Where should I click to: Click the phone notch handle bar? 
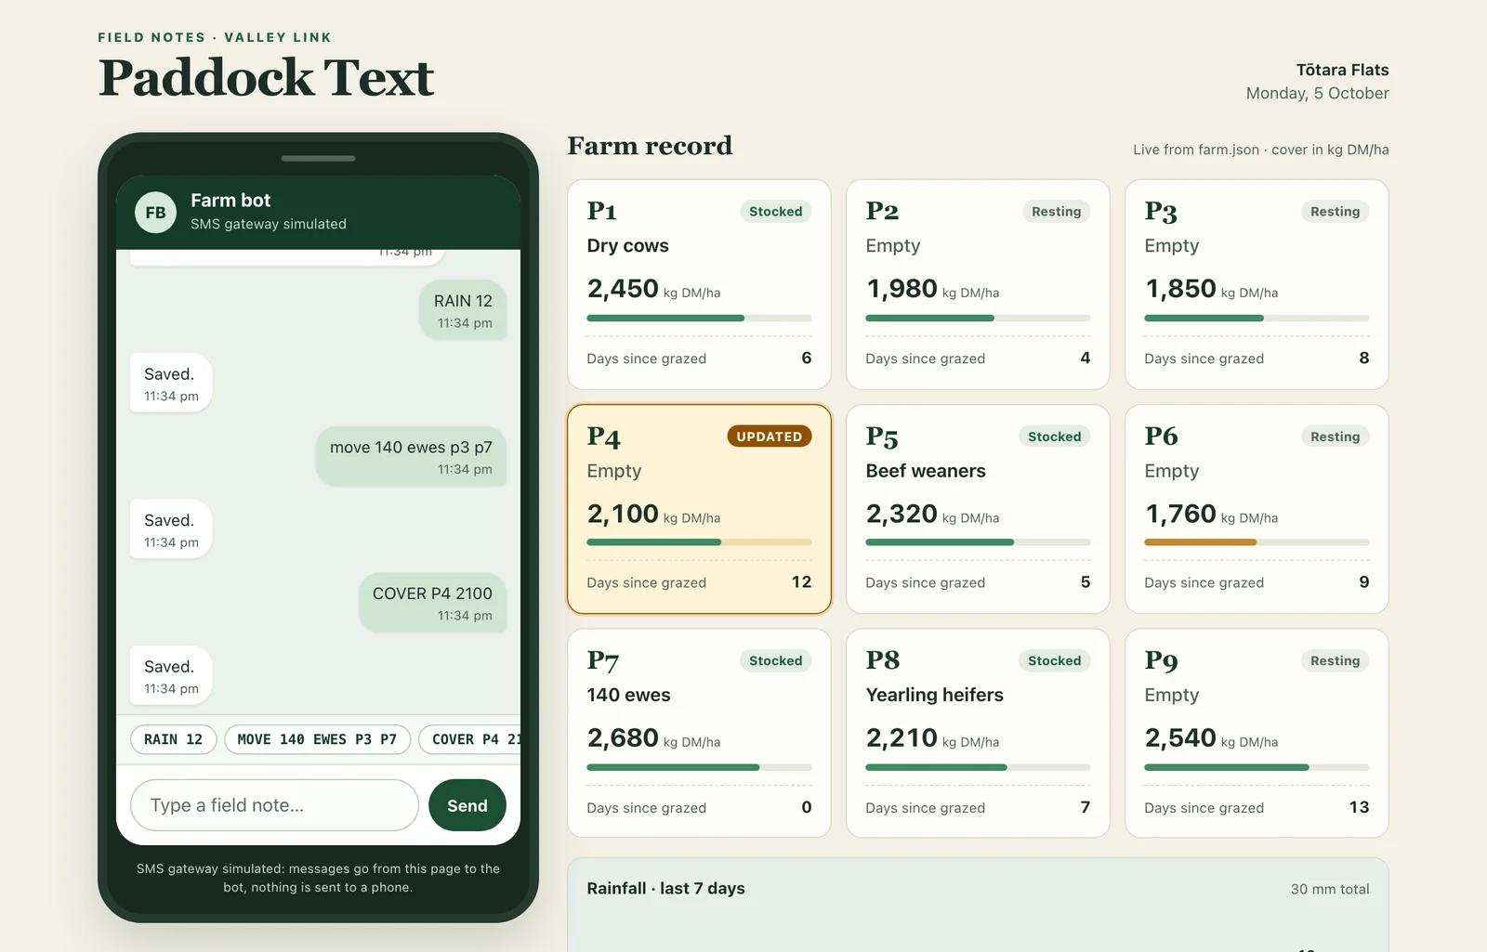(318, 159)
